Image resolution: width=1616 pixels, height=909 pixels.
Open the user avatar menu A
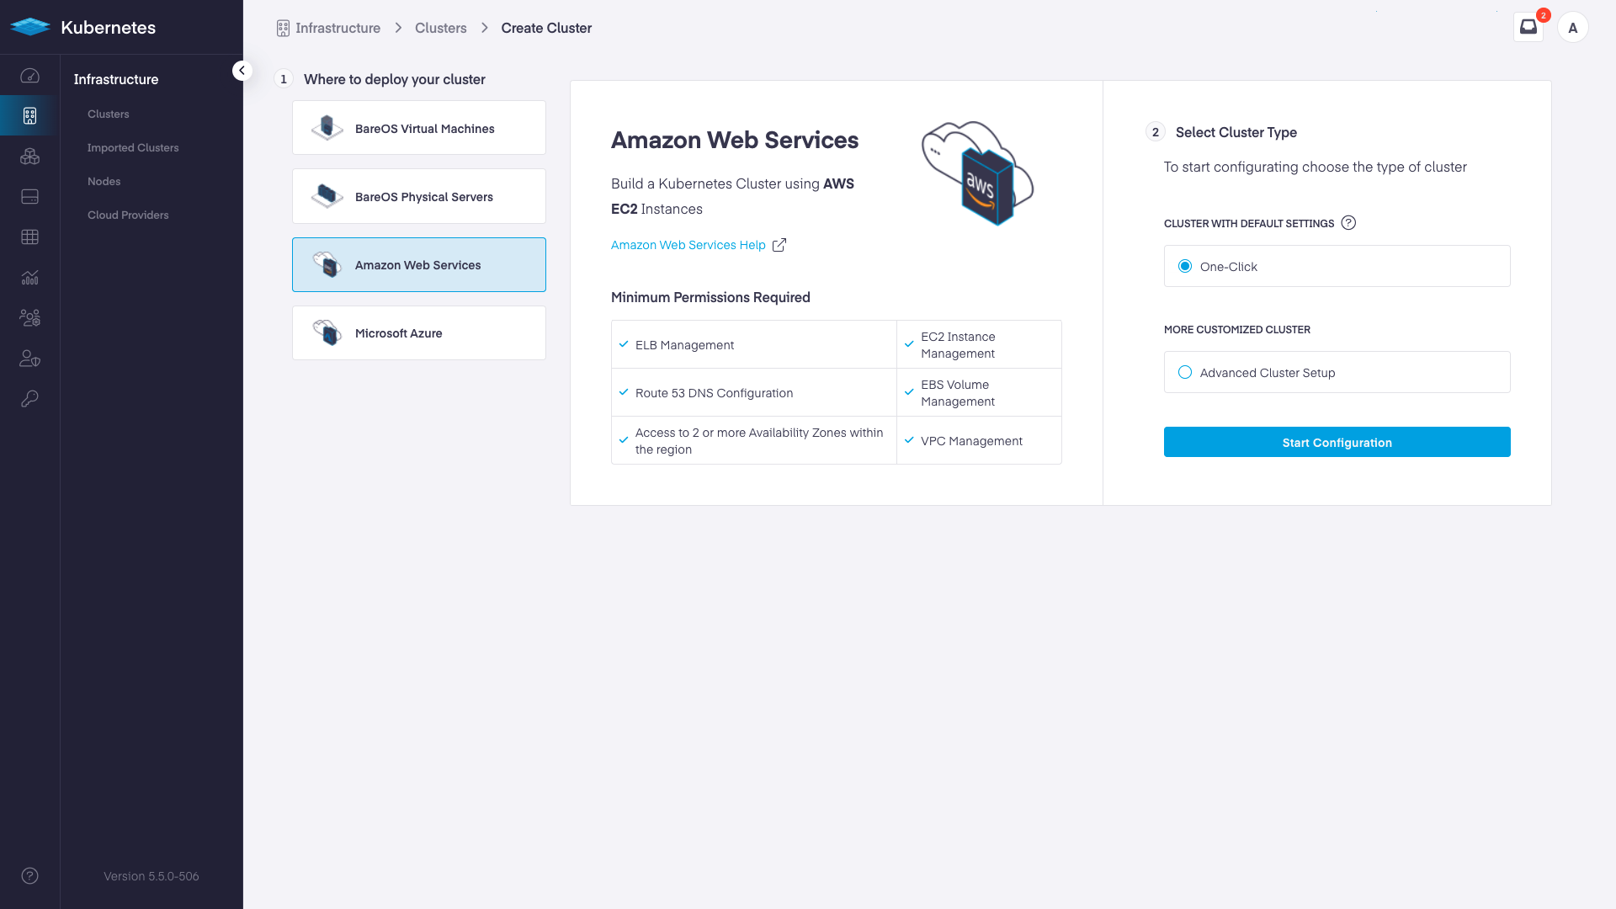pyautogui.click(x=1572, y=28)
